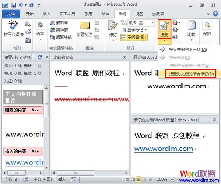Click 中文(中国) language in status bar
Image resolution: width=221 pixels, height=184 pixels.
(43, 179)
